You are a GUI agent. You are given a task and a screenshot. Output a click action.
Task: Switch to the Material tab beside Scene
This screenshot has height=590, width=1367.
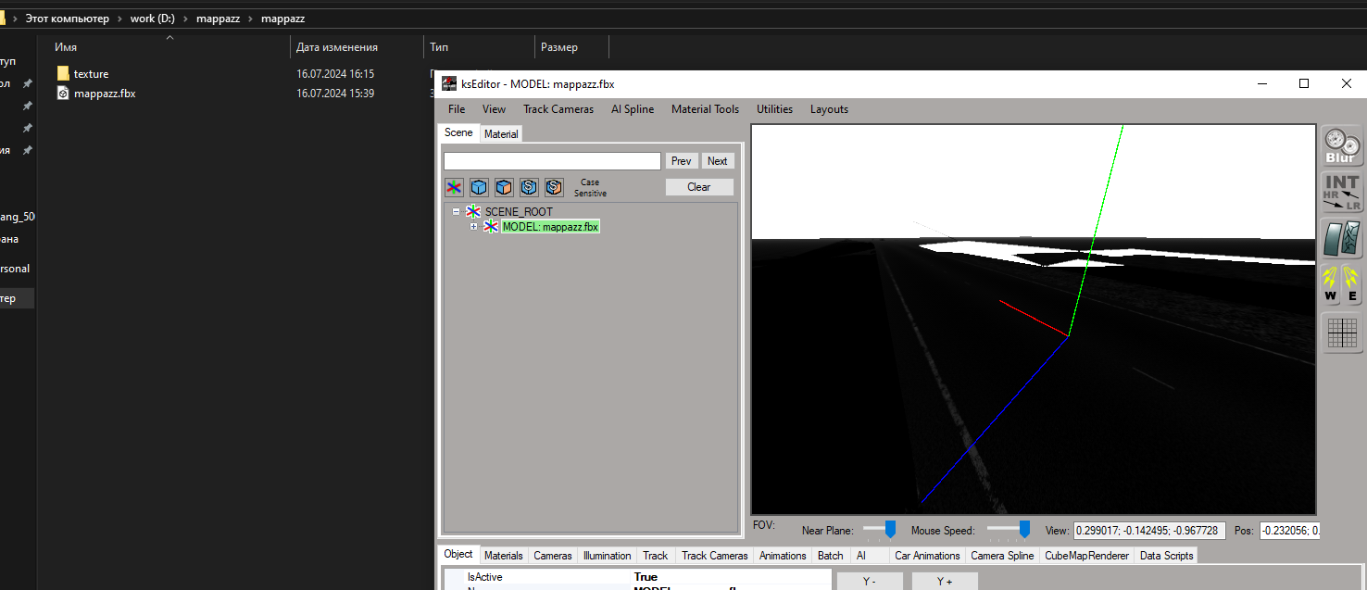coord(501,134)
